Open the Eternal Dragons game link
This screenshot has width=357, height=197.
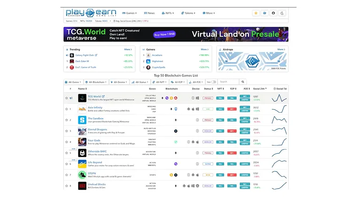[98, 129]
